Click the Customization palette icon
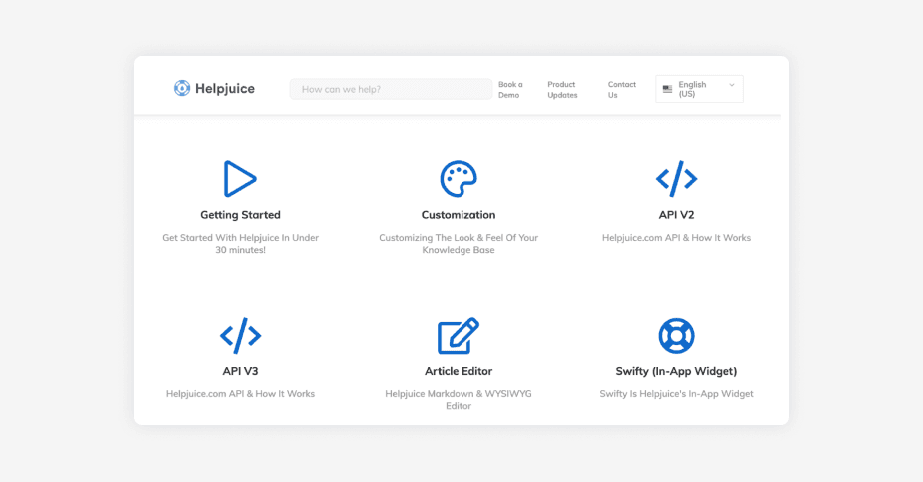The image size is (923, 482). click(459, 178)
